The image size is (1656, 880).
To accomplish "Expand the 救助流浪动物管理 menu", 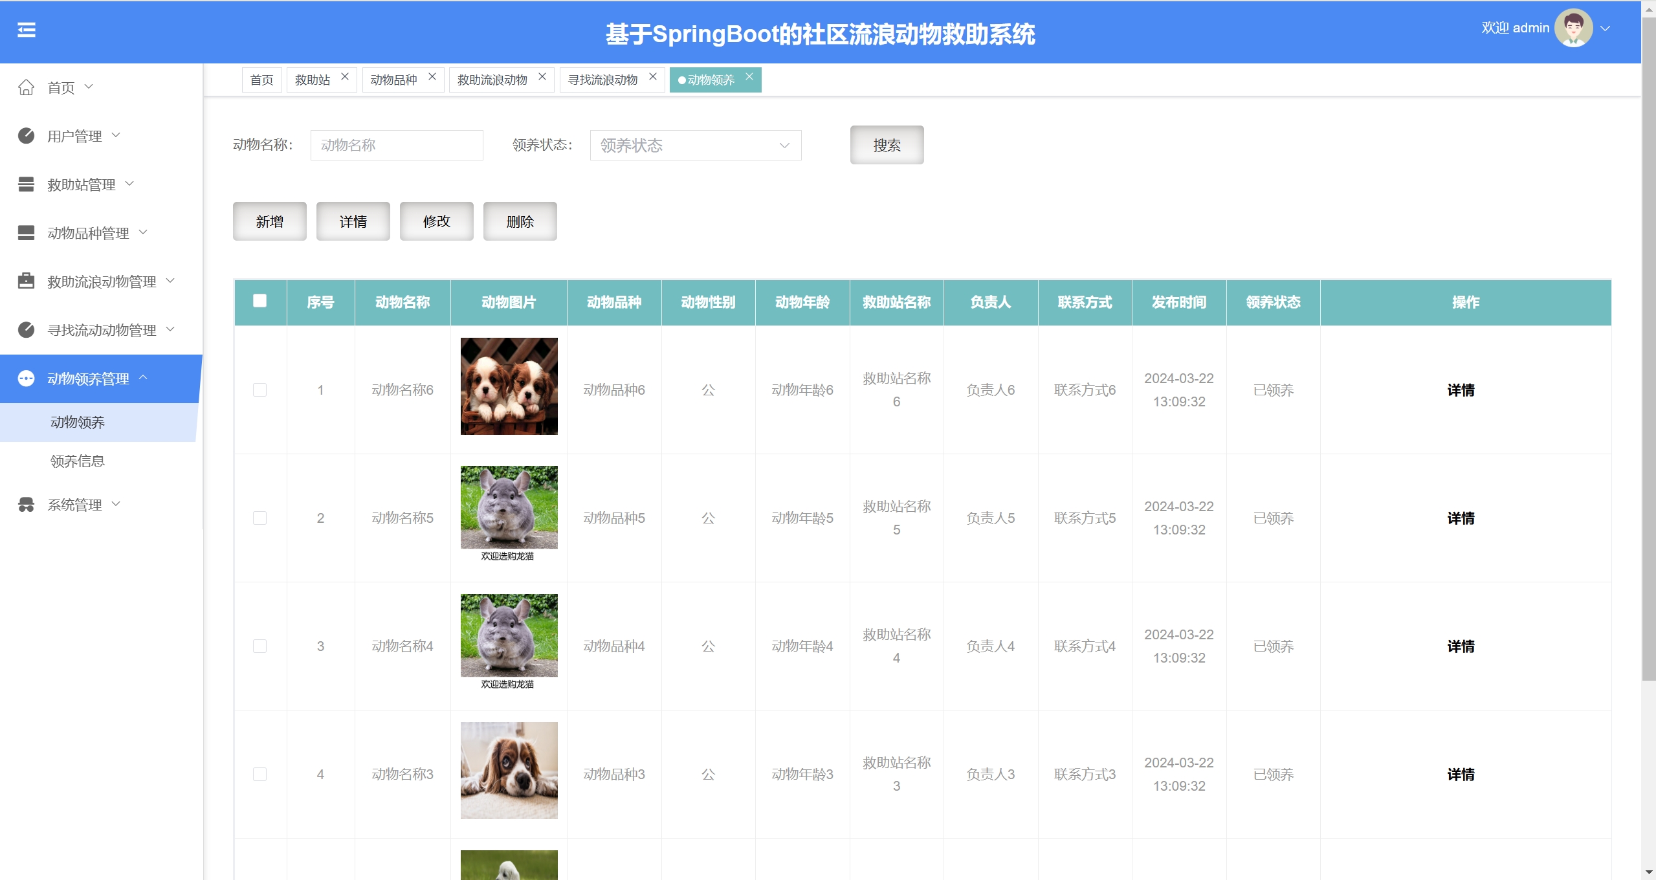I will click(171, 280).
